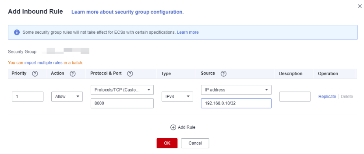This screenshot has height=154, width=364.
Task: Click the plus icon beside Add Rule
Action: pyautogui.click(x=173, y=127)
